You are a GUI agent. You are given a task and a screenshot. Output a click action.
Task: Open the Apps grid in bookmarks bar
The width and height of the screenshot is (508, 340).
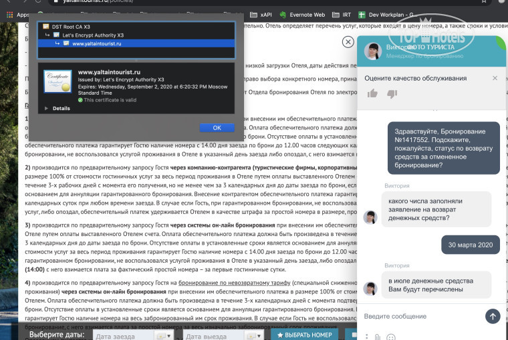10,15
